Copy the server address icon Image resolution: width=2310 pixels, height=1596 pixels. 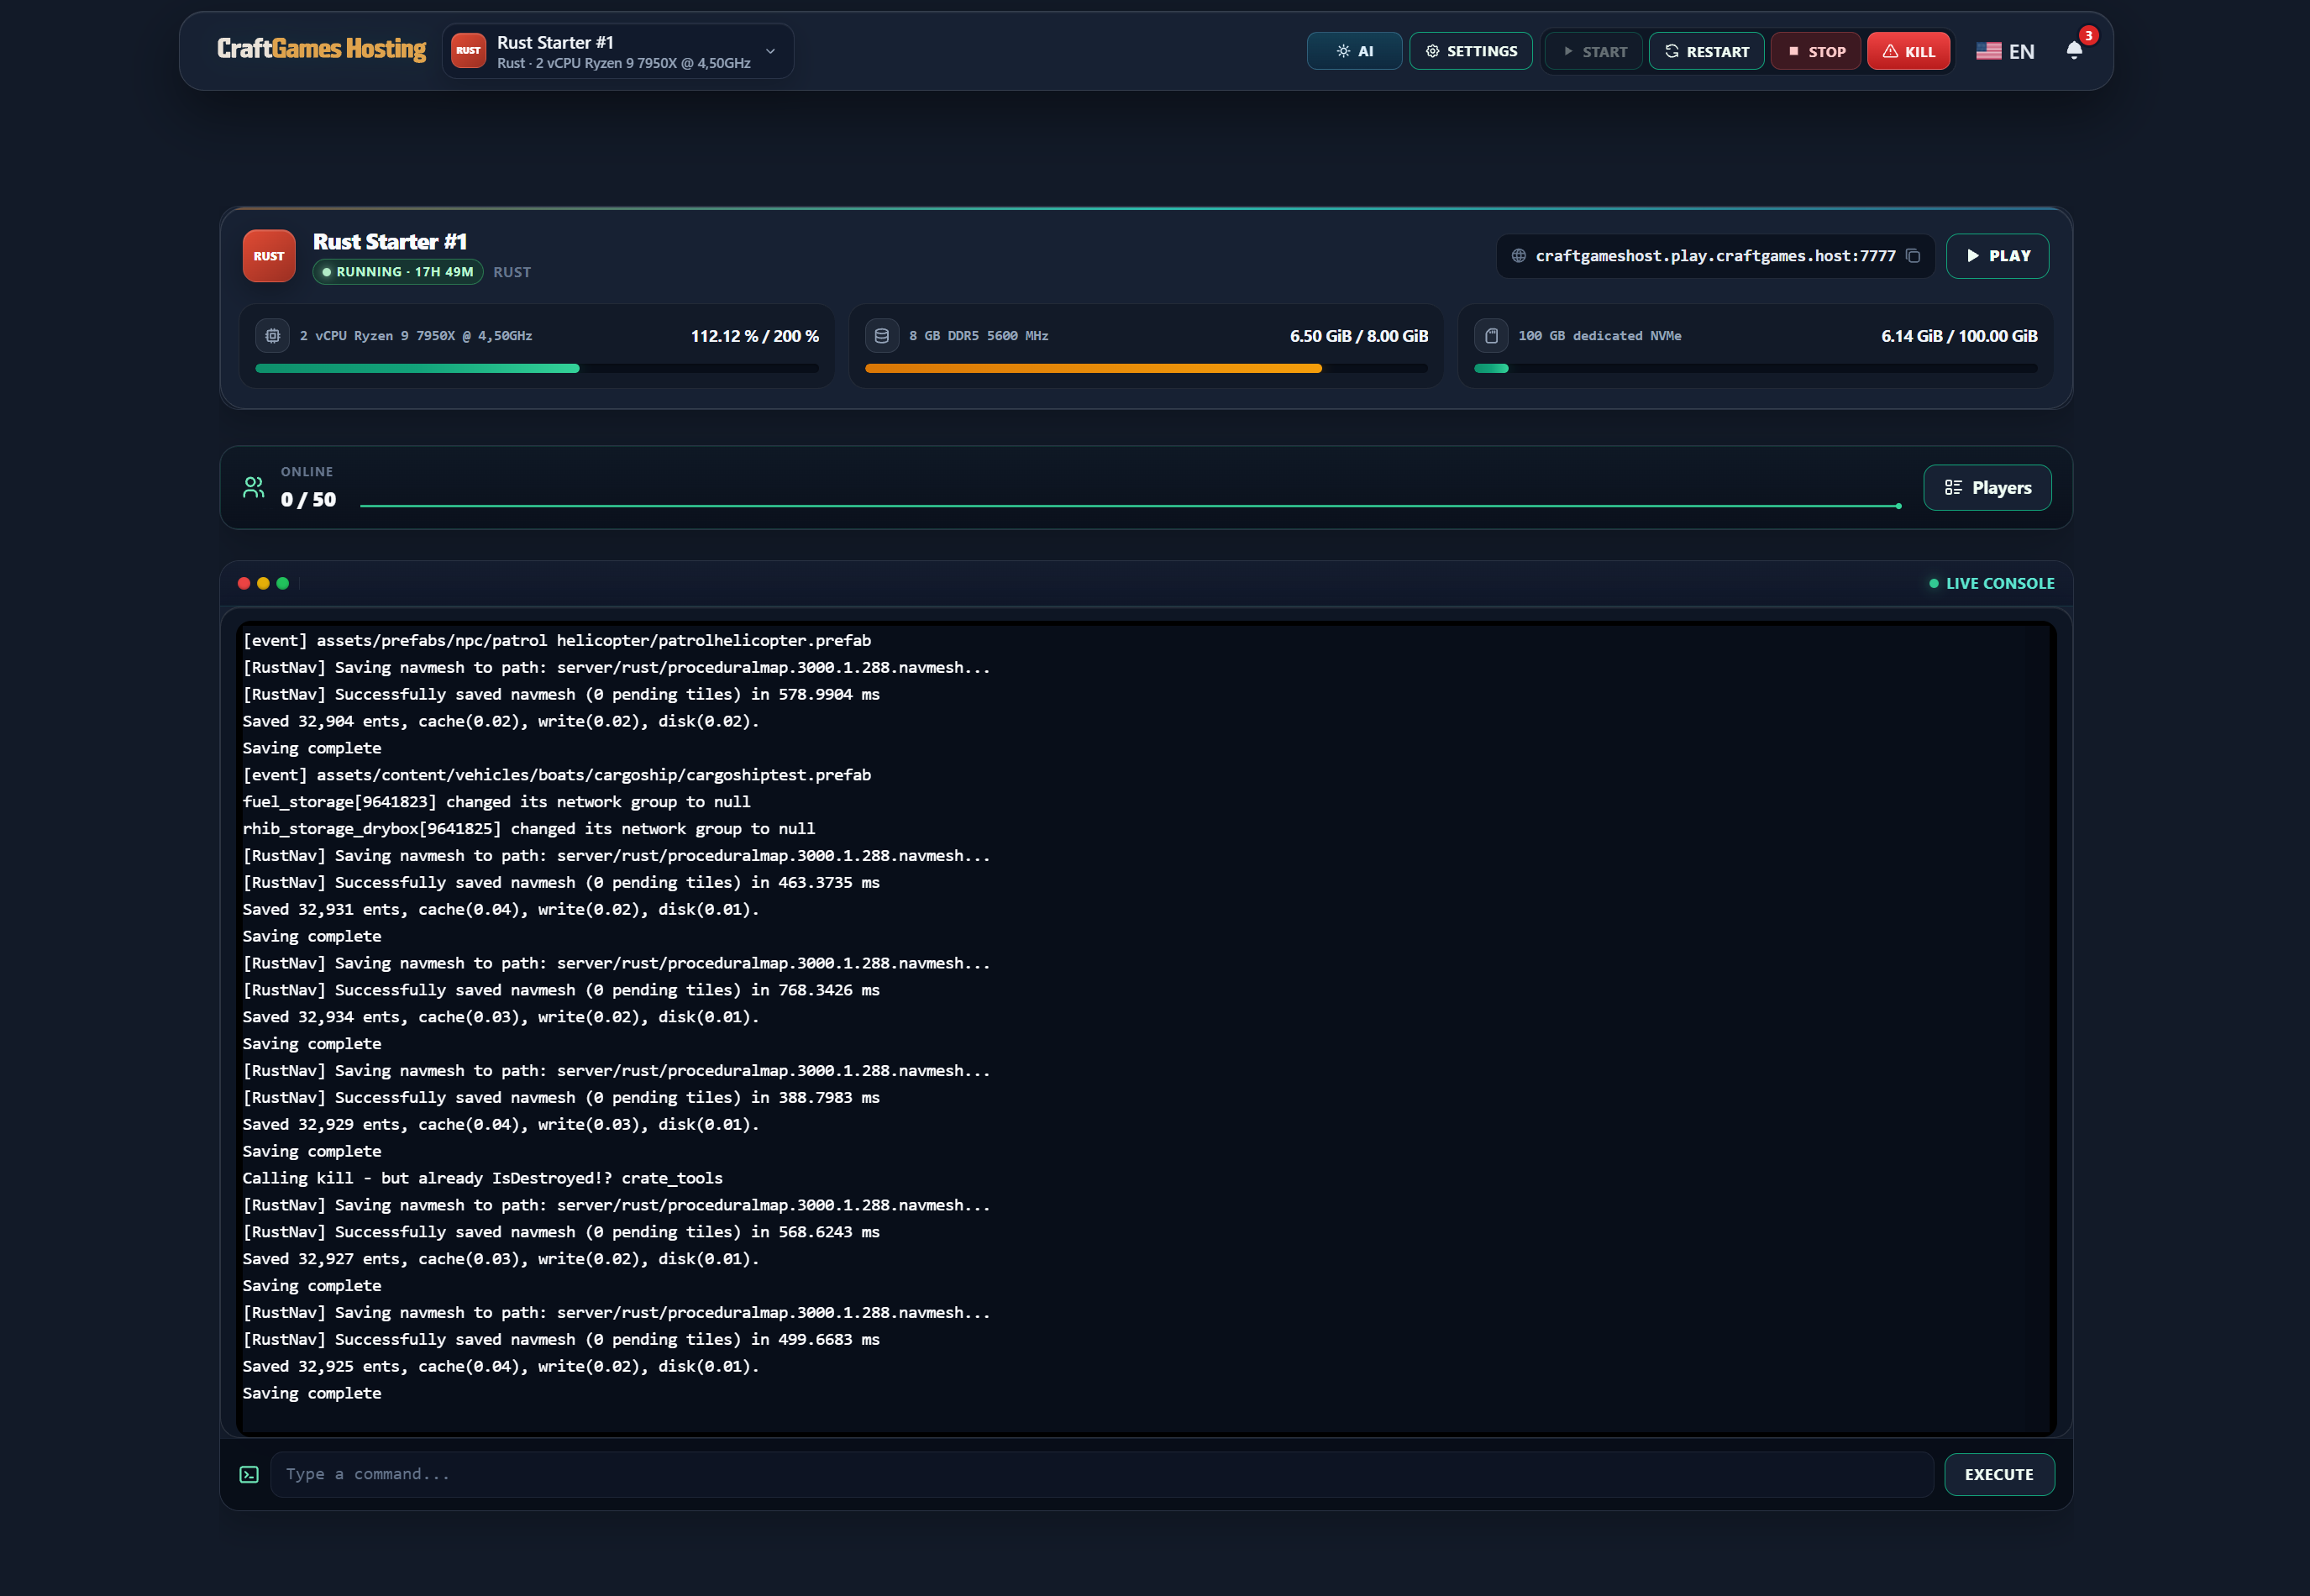[x=1913, y=256]
